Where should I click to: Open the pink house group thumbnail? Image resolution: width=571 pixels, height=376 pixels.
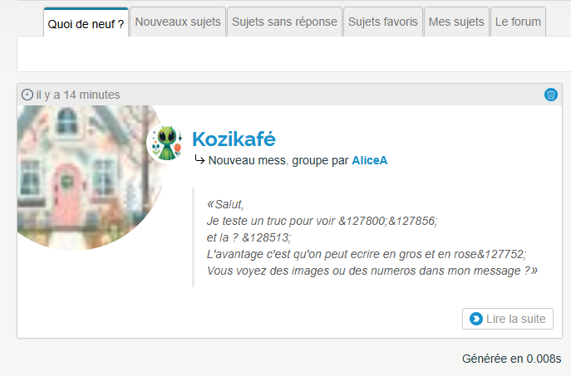91,178
